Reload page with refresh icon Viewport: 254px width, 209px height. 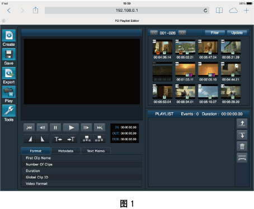205,11
